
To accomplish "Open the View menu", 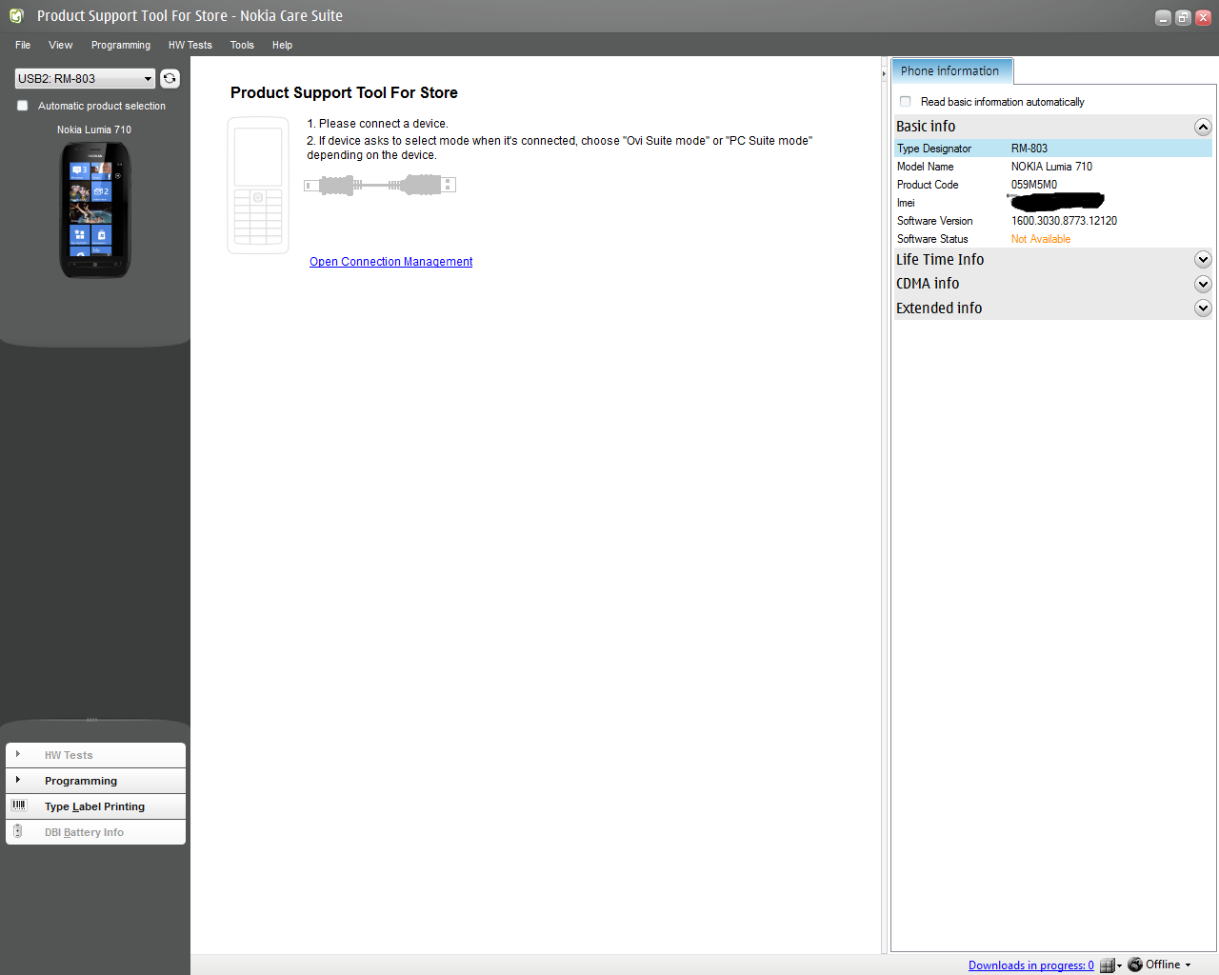I will coord(61,45).
